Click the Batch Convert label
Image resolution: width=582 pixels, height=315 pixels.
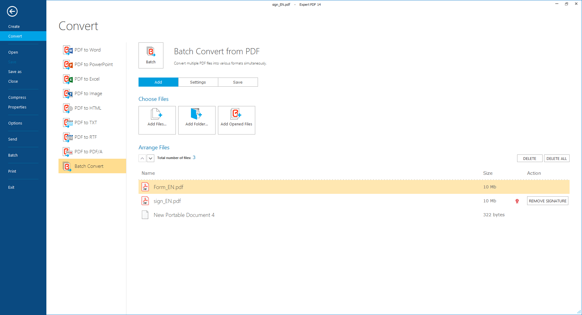89,166
